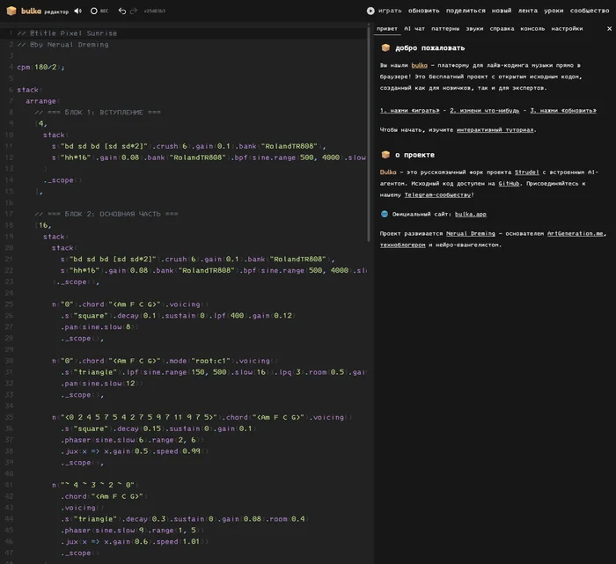Redo the edit with the forward arrow

(x=134, y=11)
